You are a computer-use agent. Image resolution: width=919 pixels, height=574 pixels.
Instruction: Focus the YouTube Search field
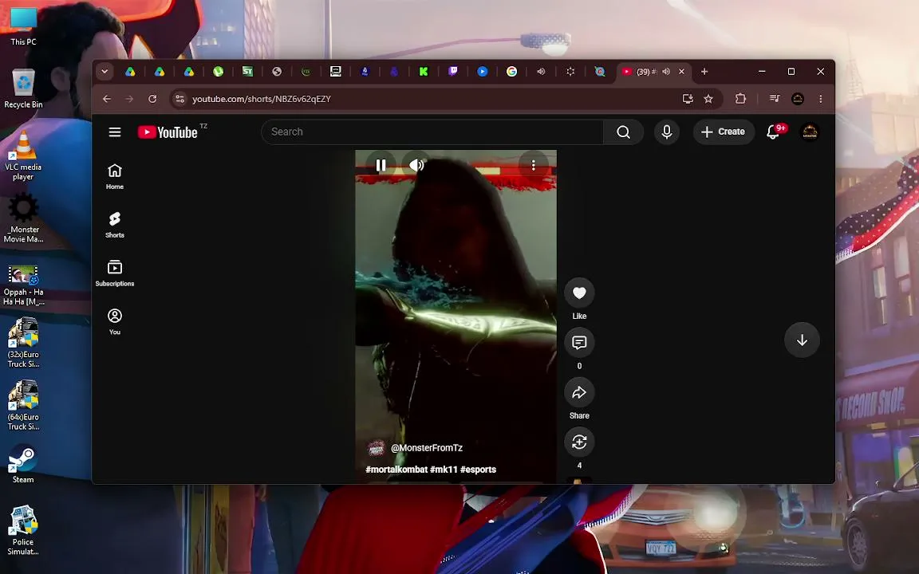pos(432,132)
